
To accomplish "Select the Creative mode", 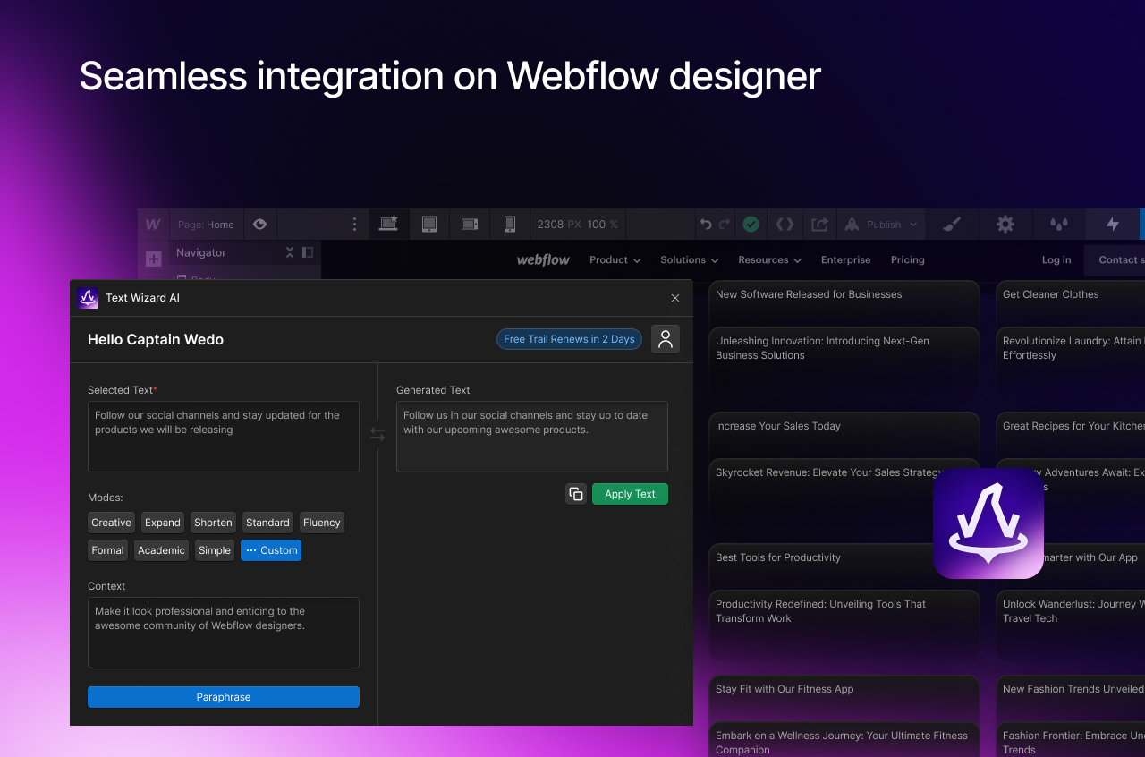I will coord(111,523).
